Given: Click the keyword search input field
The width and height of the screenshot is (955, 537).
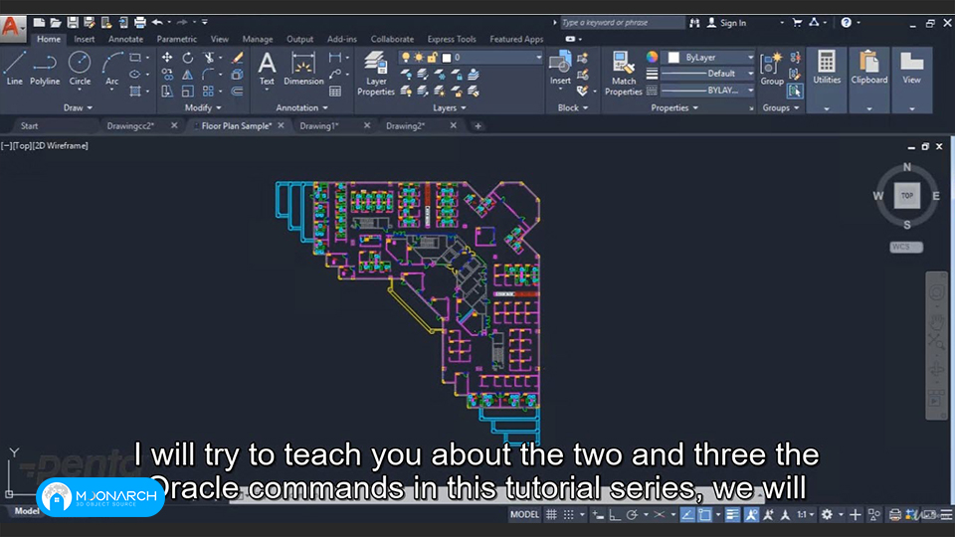Looking at the screenshot, I should click(x=622, y=23).
